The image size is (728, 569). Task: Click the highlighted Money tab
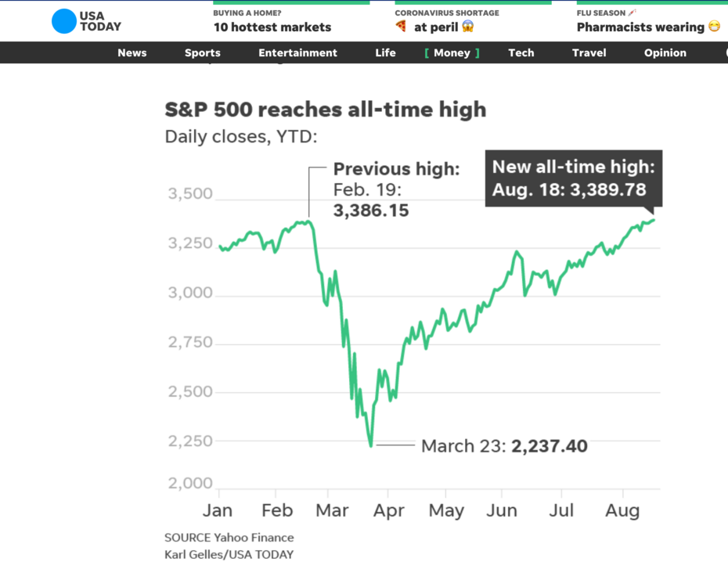click(452, 52)
